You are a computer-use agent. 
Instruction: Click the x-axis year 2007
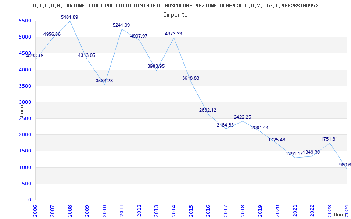tap(53, 211)
